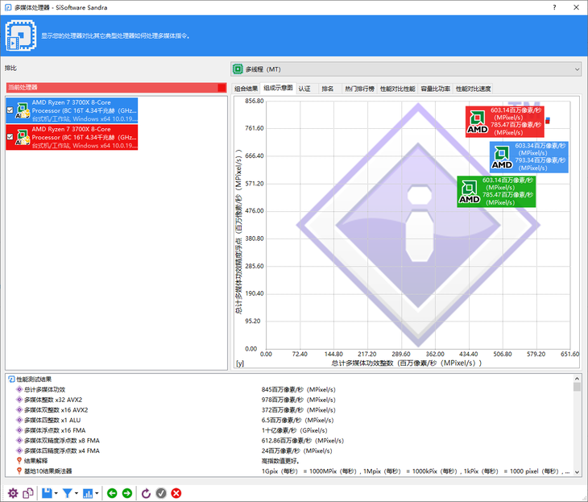Click the [y] axis toggle label
This screenshot has width=588, height=502.
click(x=239, y=363)
